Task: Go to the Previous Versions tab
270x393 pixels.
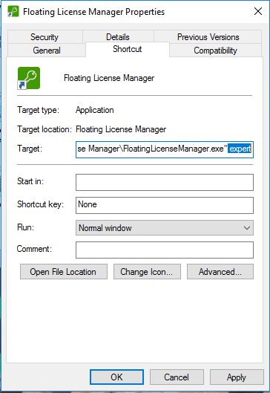Action: coord(208,37)
